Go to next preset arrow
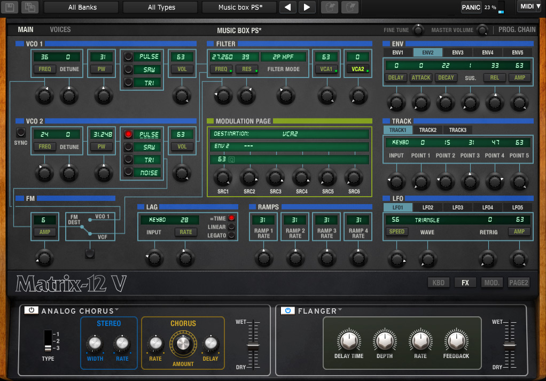Image resolution: width=546 pixels, height=381 pixels. 307,7
